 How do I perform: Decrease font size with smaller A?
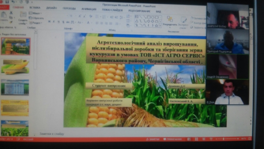(85, 17)
